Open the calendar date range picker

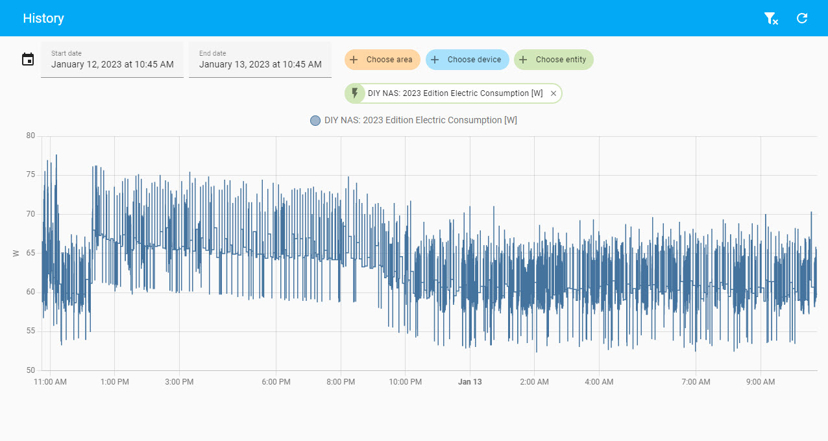click(x=28, y=60)
